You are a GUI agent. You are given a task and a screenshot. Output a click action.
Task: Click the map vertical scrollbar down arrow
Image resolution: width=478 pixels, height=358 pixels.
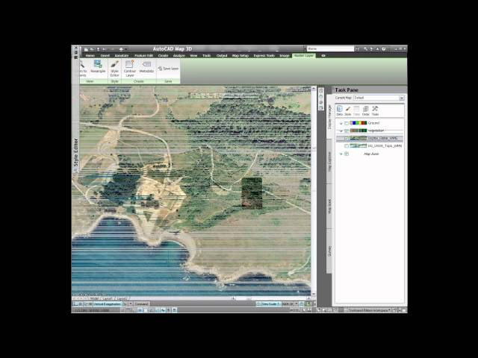coord(314,294)
